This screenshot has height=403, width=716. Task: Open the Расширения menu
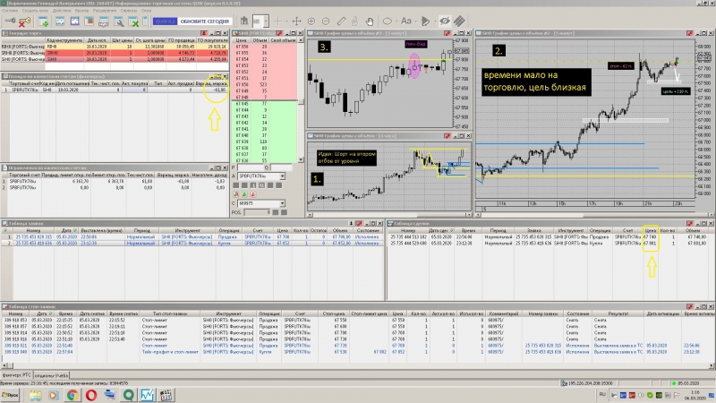(105, 11)
